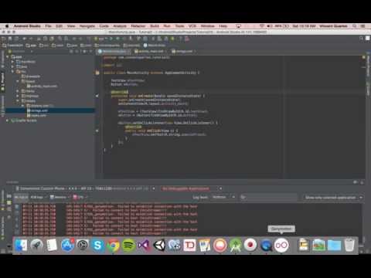This screenshot has width=371, height=278.
Task: Expand the java folder arrow
Action: 12,66
